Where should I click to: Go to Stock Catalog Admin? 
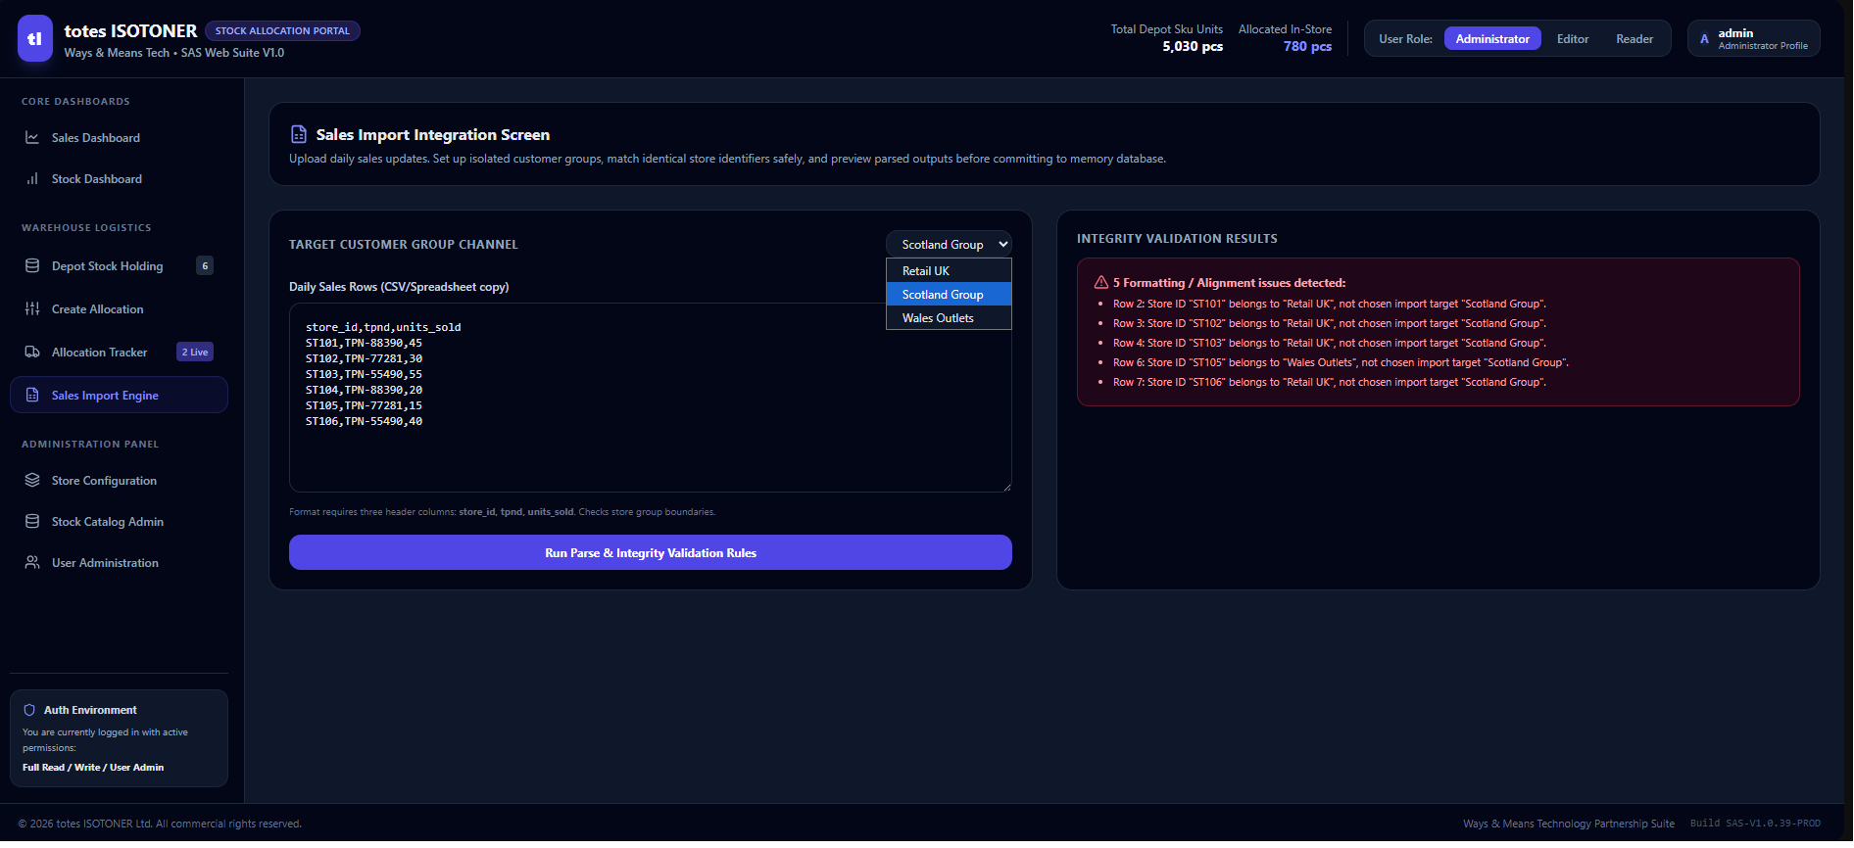(119, 522)
